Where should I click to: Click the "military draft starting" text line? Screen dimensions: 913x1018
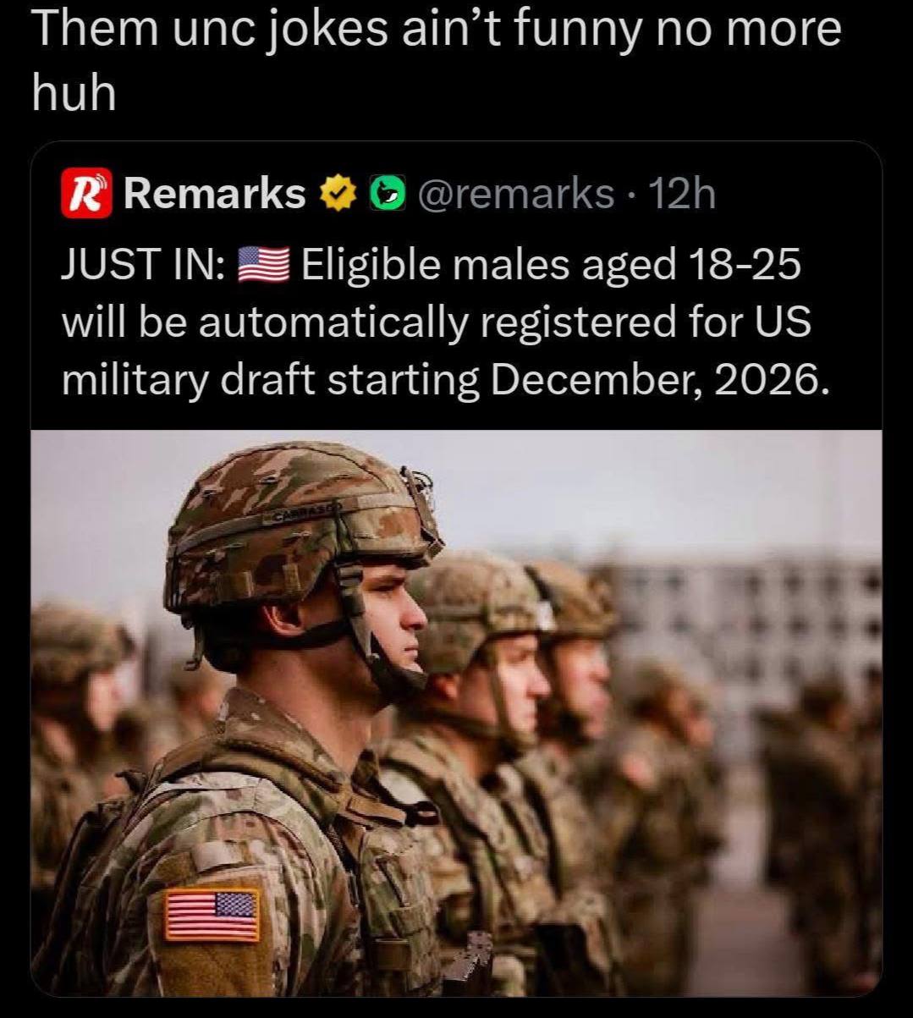(271, 380)
